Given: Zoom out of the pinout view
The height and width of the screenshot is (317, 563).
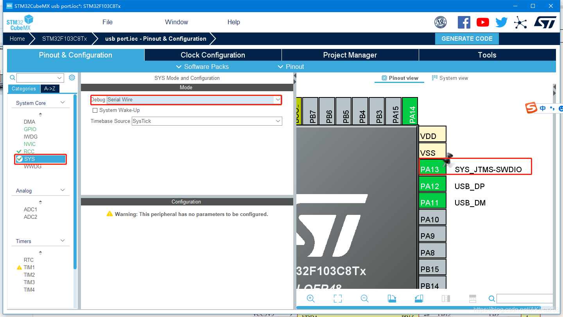Looking at the screenshot, I should point(365,299).
